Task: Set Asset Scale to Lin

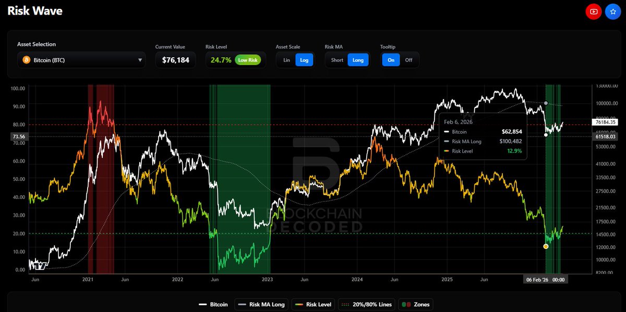Action: pyautogui.click(x=286, y=60)
